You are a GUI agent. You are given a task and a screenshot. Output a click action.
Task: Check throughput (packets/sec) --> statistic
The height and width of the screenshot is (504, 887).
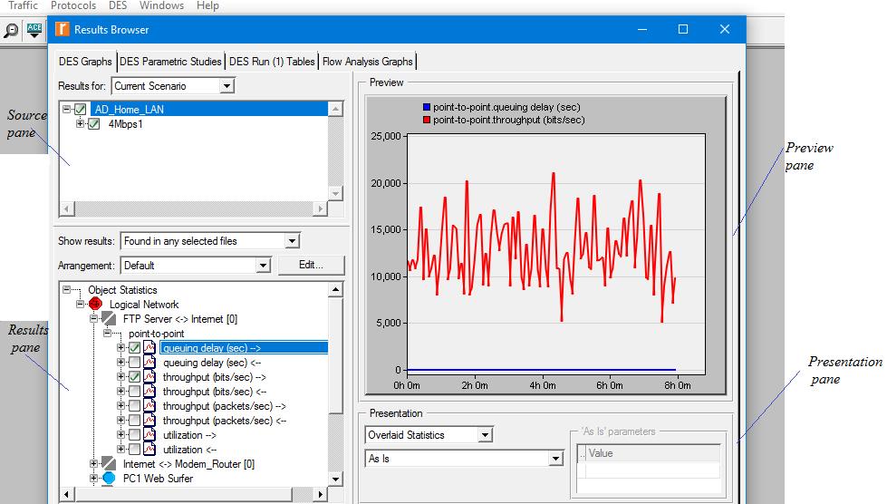point(135,406)
